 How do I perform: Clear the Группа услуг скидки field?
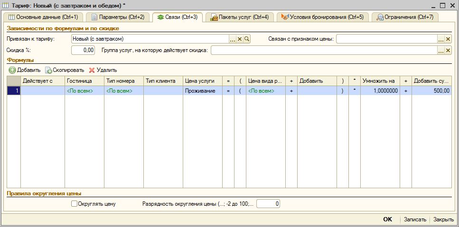click(448, 51)
